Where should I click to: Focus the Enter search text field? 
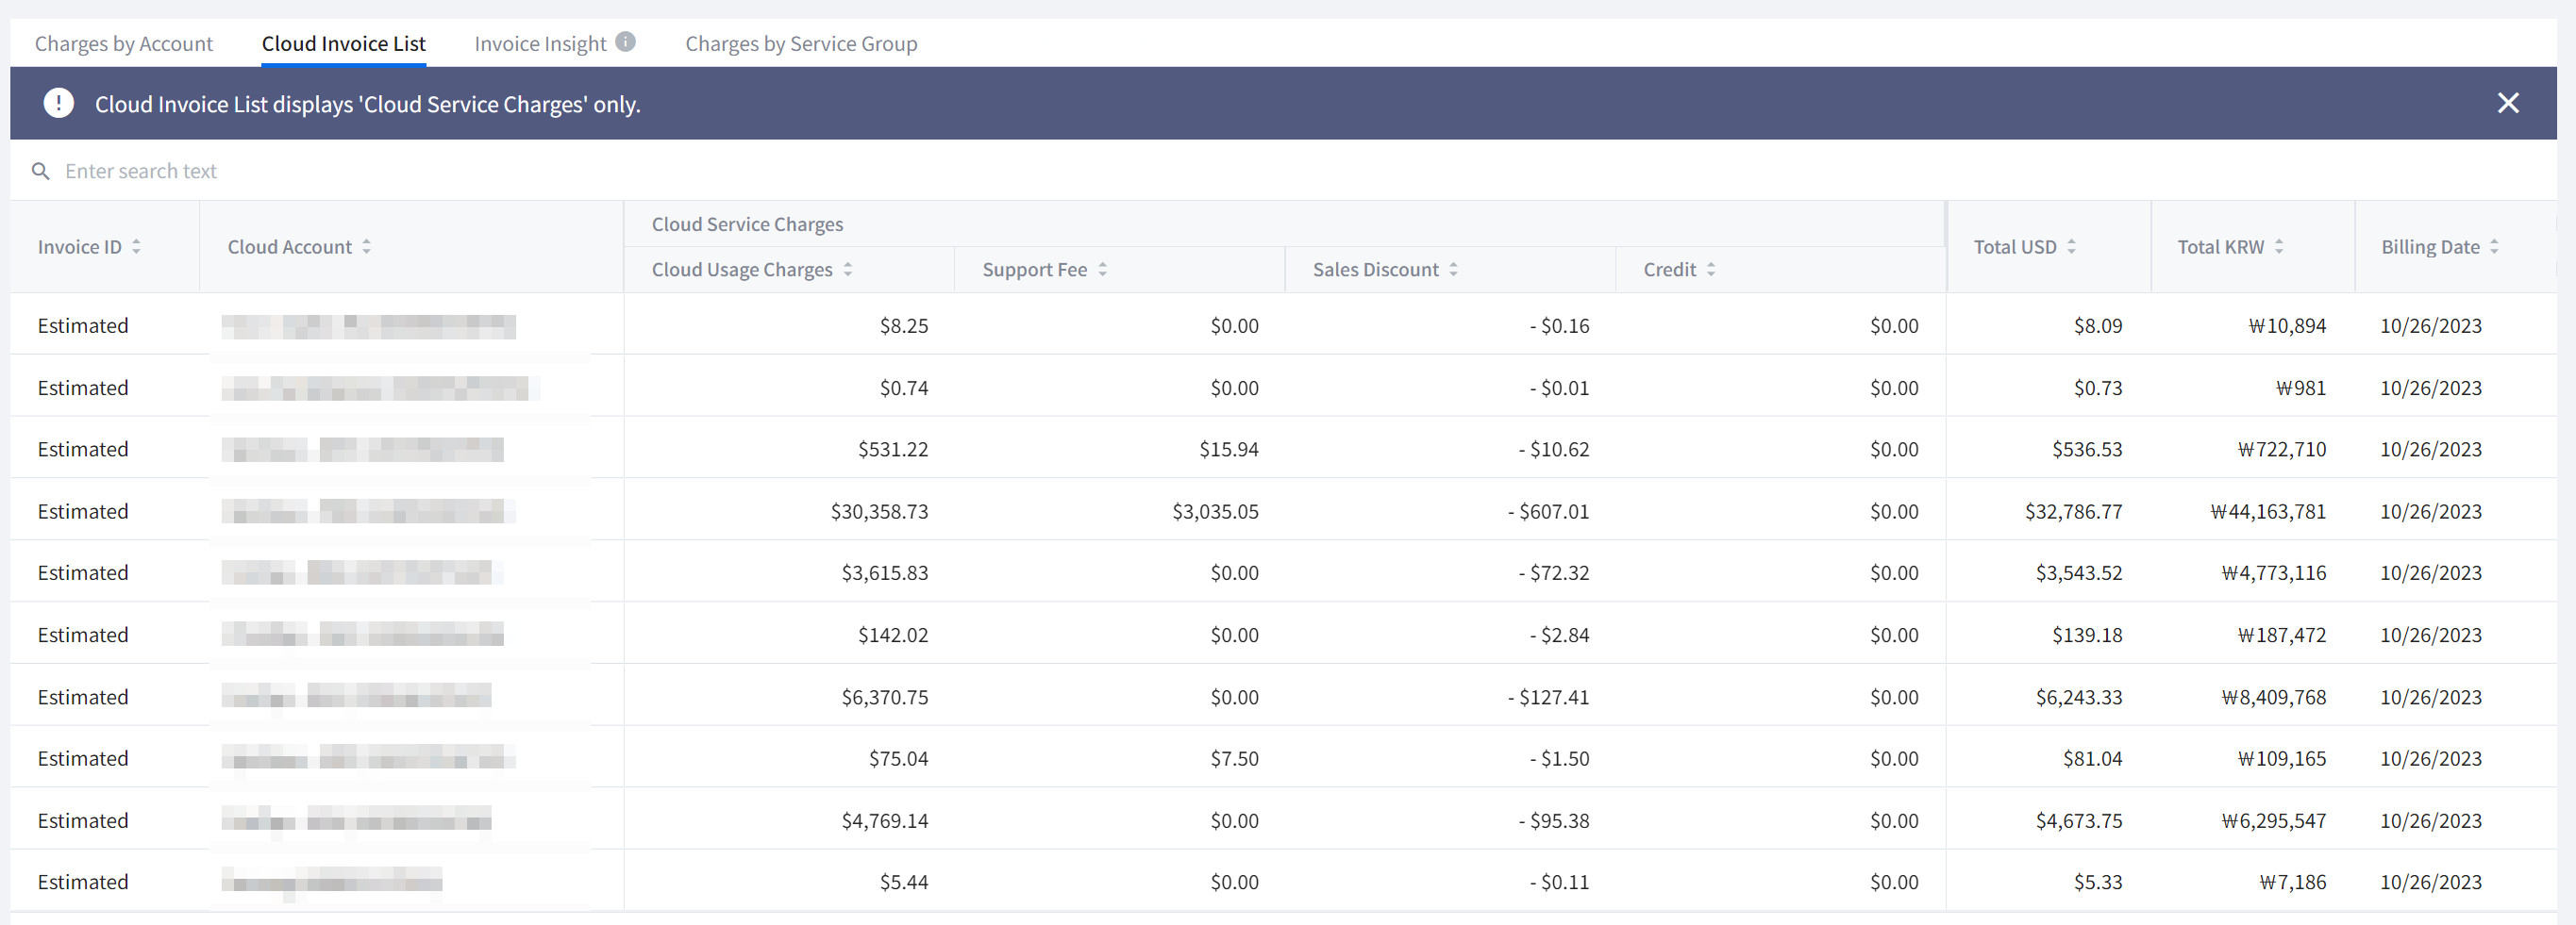(600, 171)
